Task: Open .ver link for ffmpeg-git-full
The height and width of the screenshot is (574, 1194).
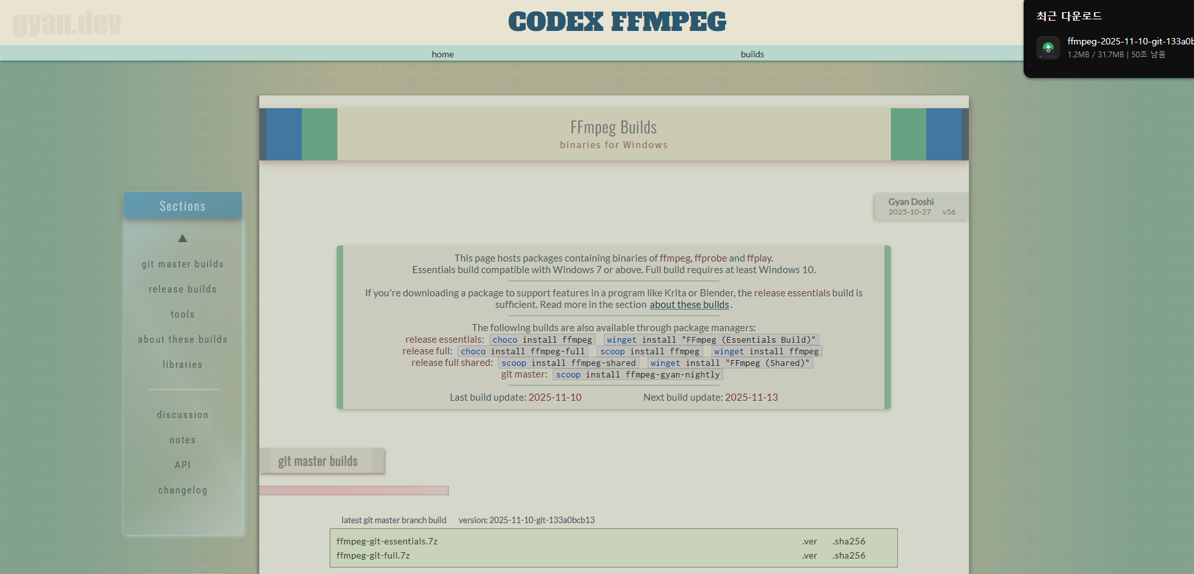Action: [810, 555]
